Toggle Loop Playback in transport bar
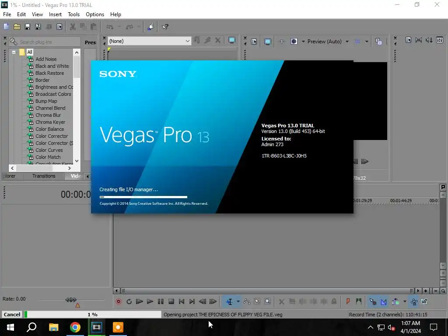The height and width of the screenshot is (336, 448). coord(129,301)
